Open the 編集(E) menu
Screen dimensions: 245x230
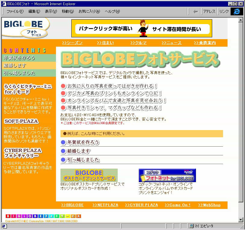click(34, 11)
